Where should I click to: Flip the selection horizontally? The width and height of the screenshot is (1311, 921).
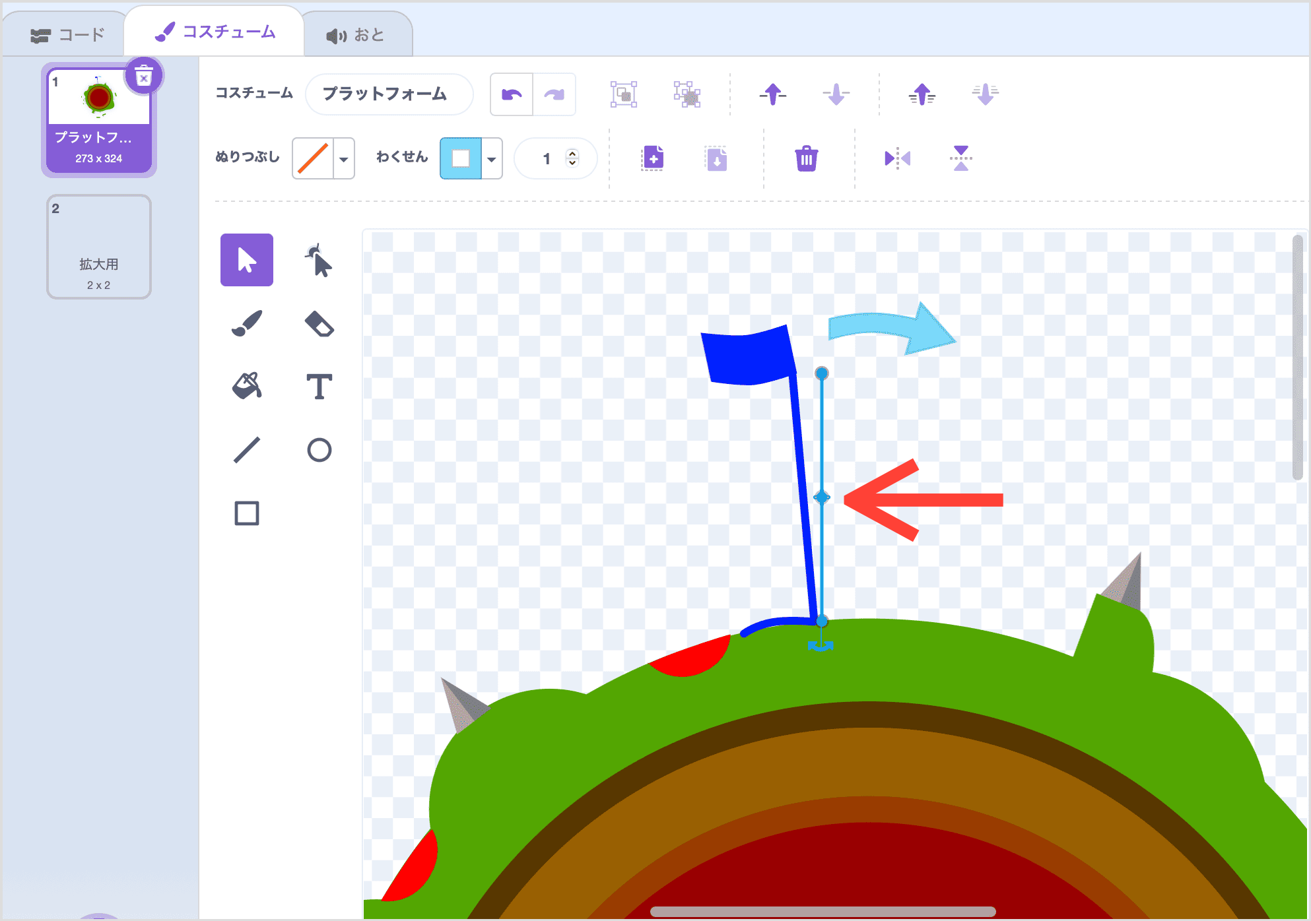pos(896,158)
